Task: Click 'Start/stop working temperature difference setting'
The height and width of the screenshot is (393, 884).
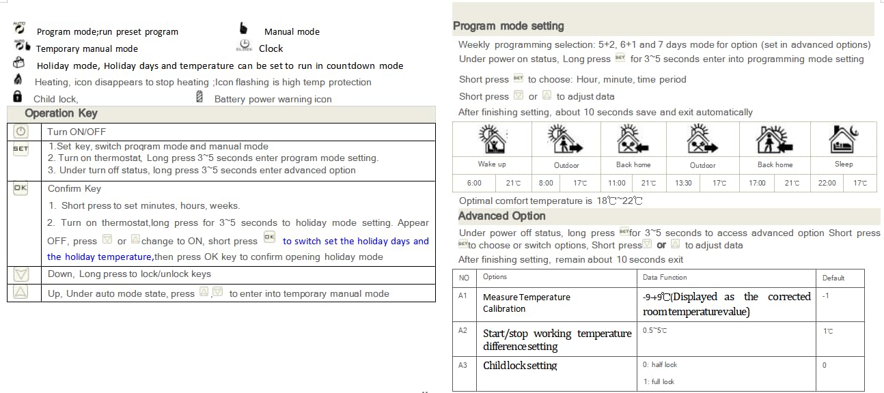Action: (557, 340)
